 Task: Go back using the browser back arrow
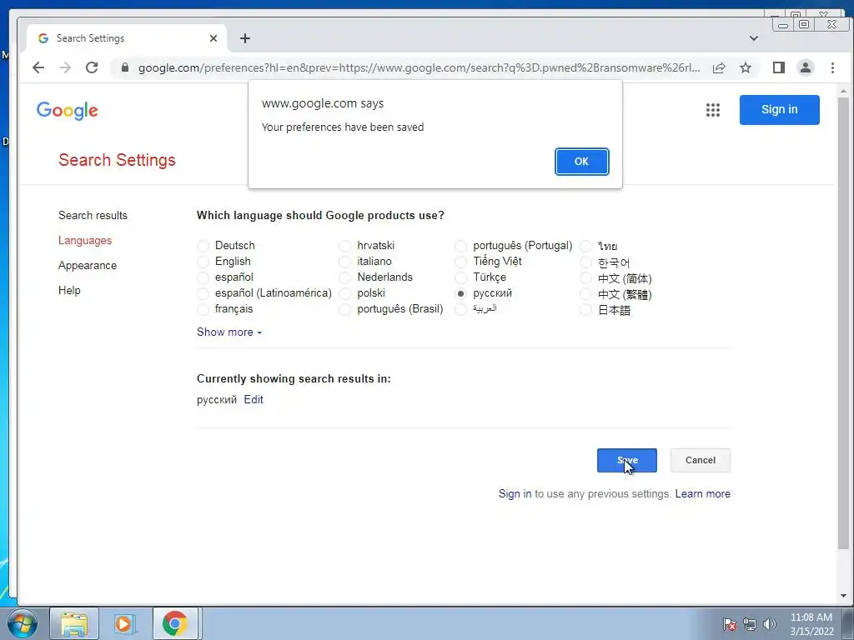click(38, 67)
